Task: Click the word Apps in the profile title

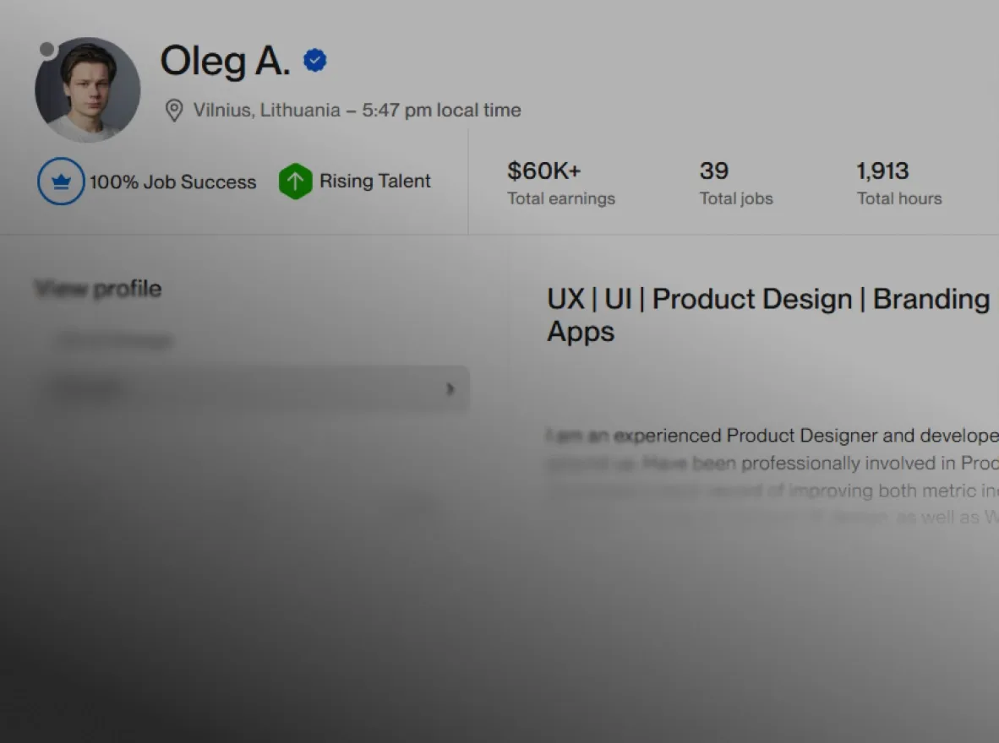Action: pyautogui.click(x=580, y=331)
